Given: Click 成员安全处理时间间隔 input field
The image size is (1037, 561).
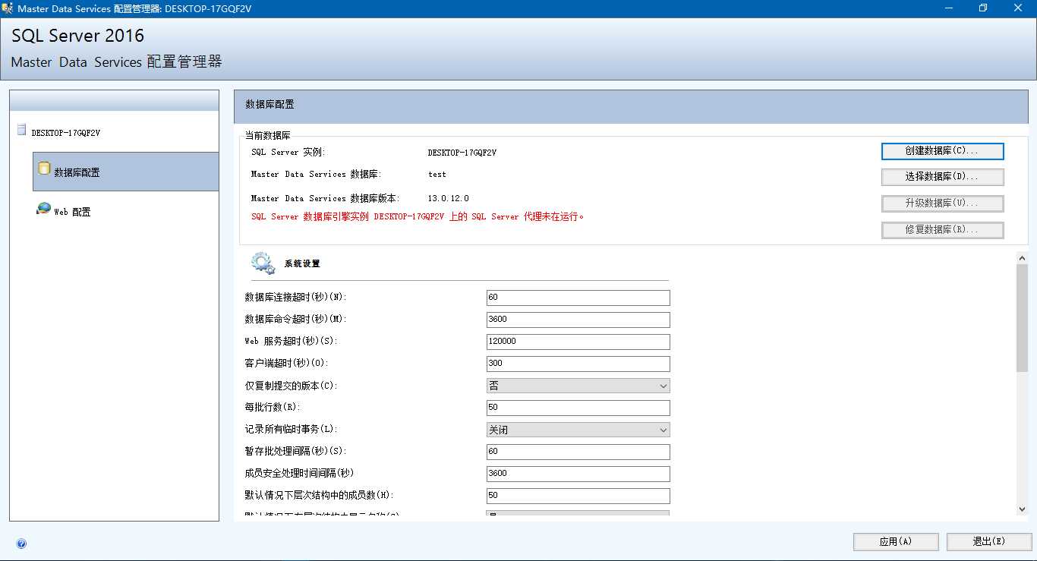Looking at the screenshot, I should [578, 474].
